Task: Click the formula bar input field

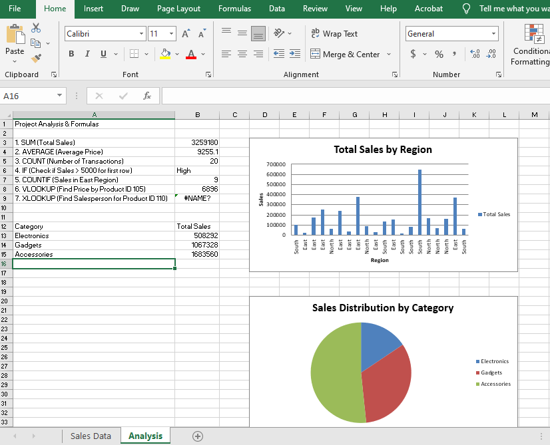Action: [x=356, y=96]
